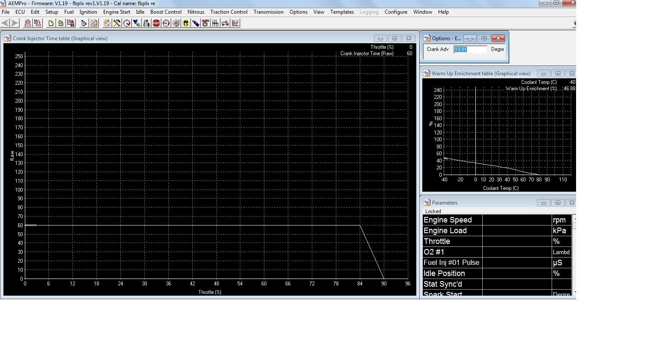Select the Configure menu item

pyautogui.click(x=396, y=12)
